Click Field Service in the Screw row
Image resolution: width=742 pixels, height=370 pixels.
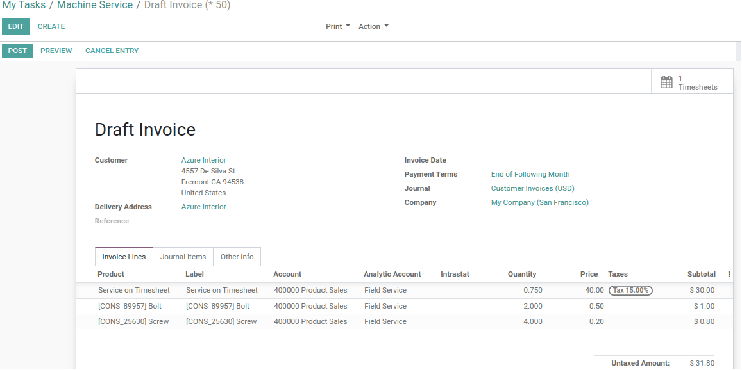385,321
